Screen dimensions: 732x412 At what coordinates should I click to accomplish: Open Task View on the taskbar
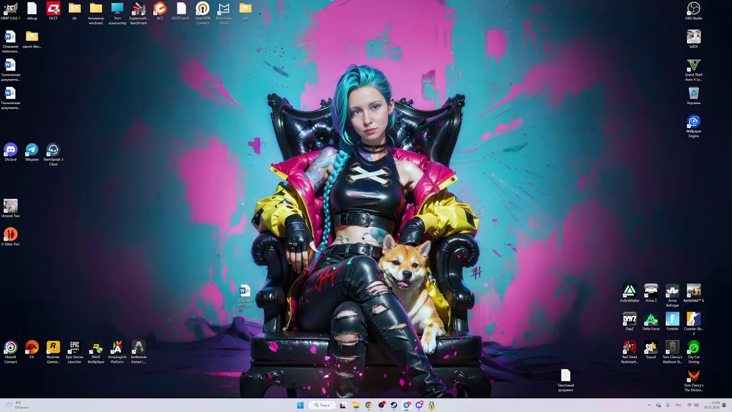click(343, 405)
